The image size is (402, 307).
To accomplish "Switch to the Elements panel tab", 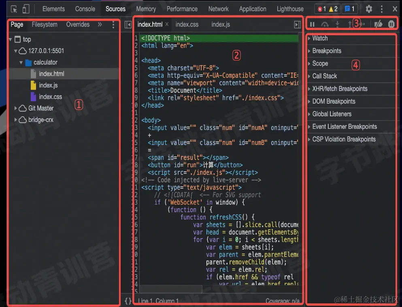I will tap(53, 9).
